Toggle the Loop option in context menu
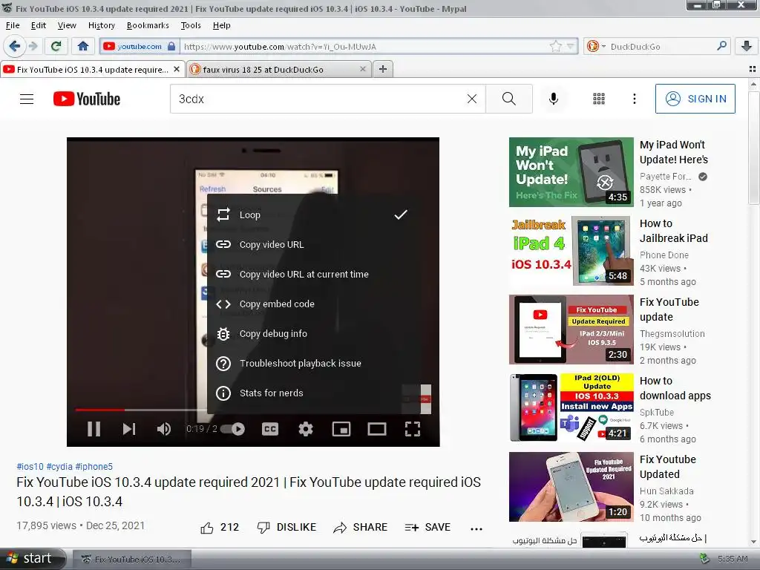 312,214
